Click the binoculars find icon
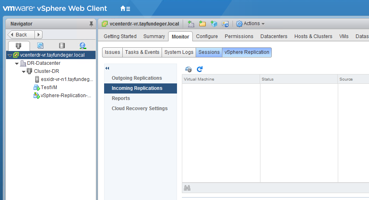 [187, 188]
